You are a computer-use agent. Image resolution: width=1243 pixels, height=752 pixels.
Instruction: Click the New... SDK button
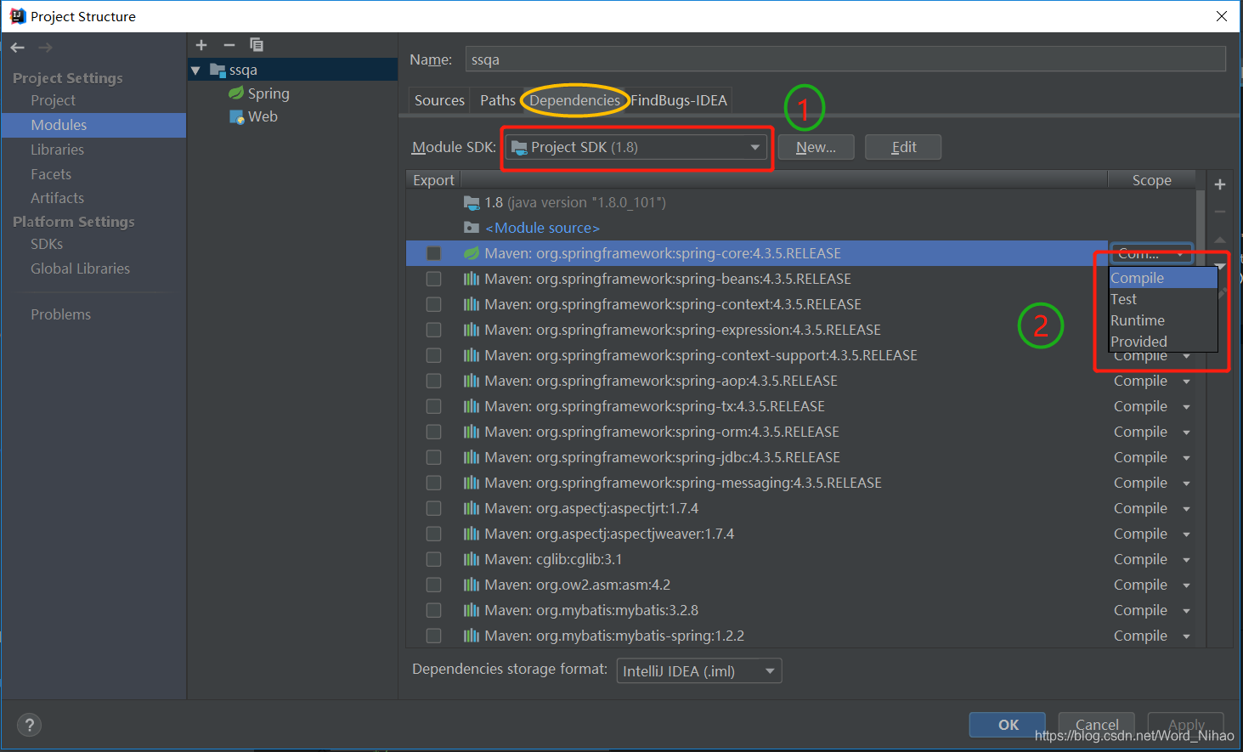click(x=816, y=147)
